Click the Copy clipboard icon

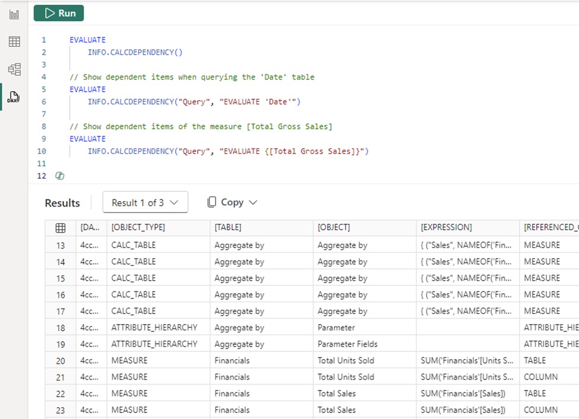point(211,202)
